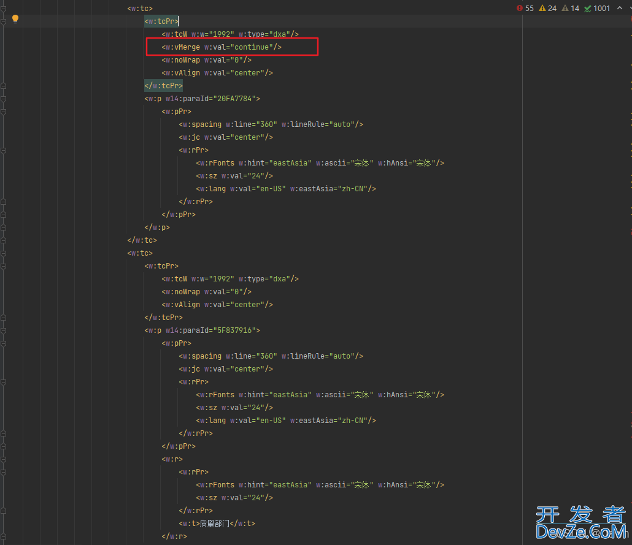The image size is (632, 545).
Task: Click the highlighted closing </w:tcPr> tag
Action: (164, 86)
